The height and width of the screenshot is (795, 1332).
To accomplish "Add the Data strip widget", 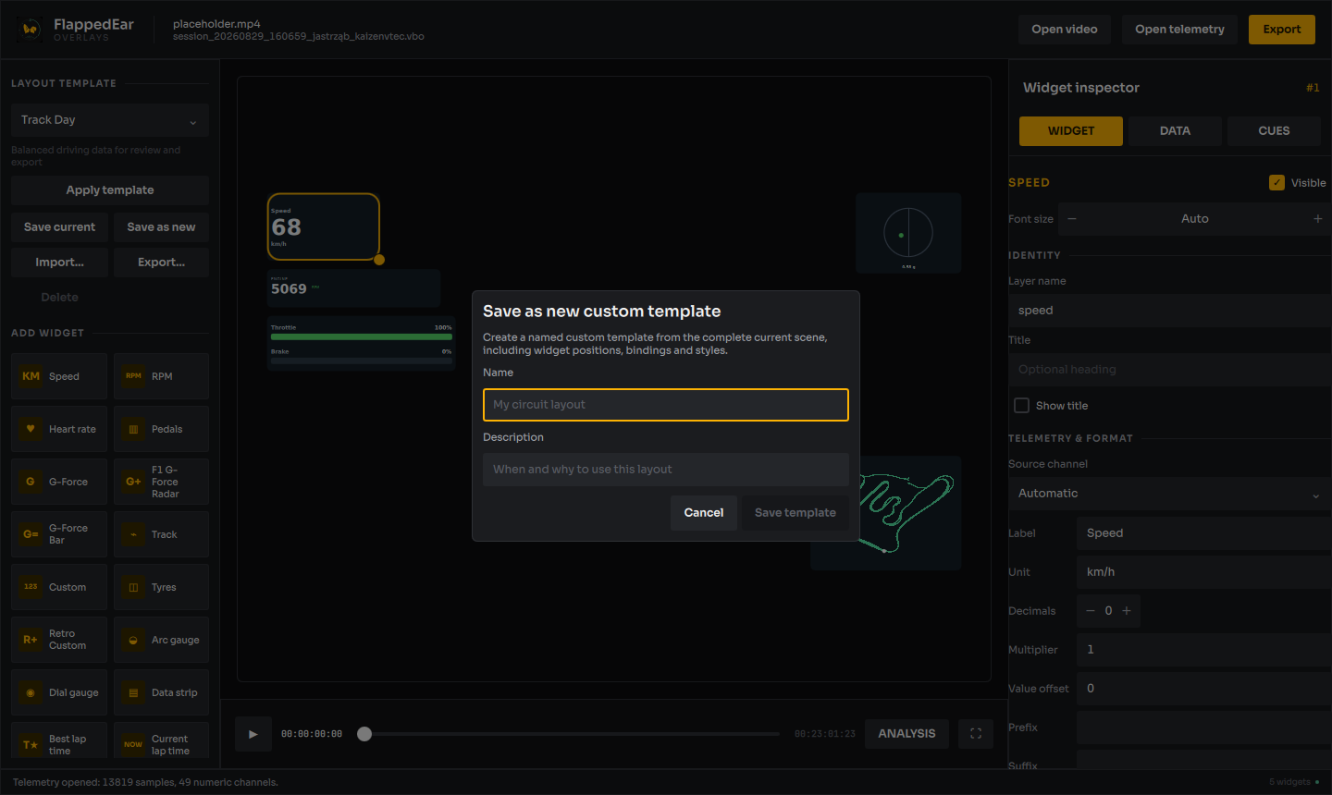I will (161, 692).
